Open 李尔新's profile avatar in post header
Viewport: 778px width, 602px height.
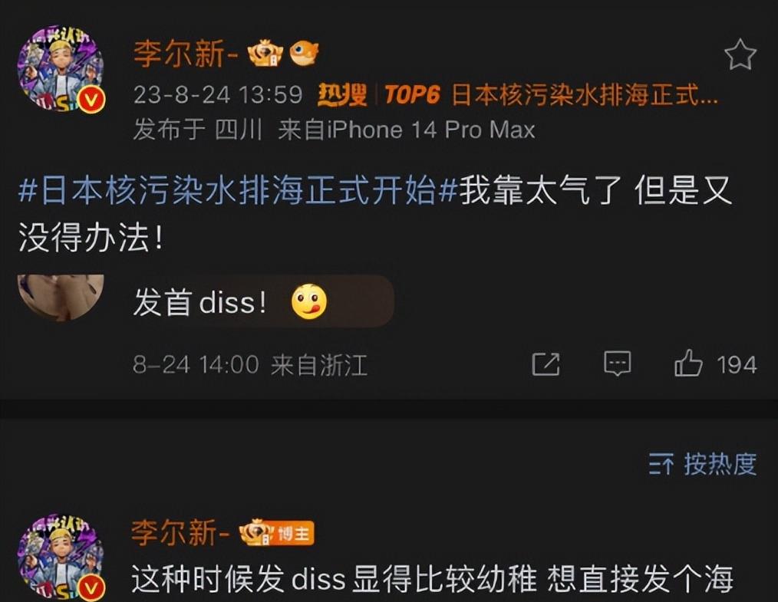(61, 70)
